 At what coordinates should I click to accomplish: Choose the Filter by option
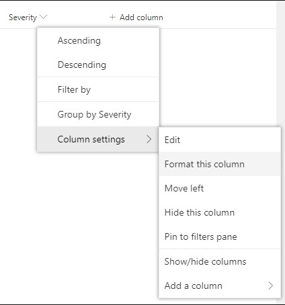coord(98,89)
